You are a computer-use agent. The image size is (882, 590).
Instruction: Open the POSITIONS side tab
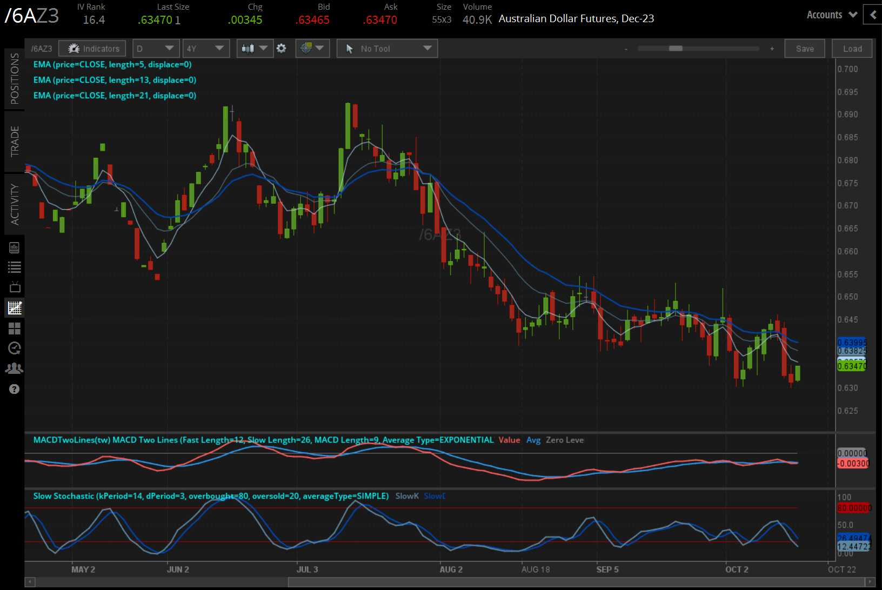(15, 79)
